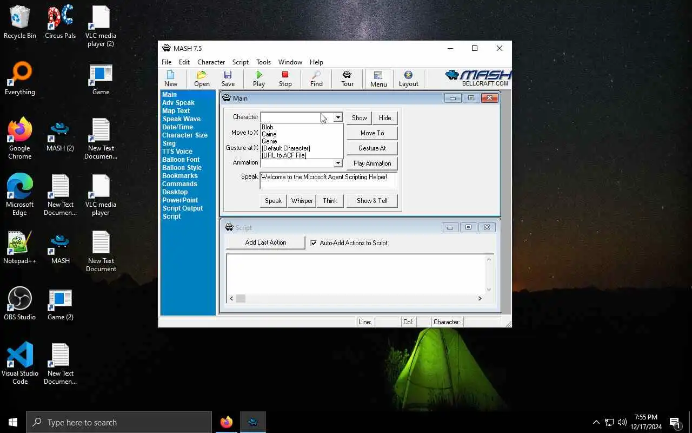The height and width of the screenshot is (433, 692).
Task: Click the Add Last Action button
Action: click(x=265, y=242)
